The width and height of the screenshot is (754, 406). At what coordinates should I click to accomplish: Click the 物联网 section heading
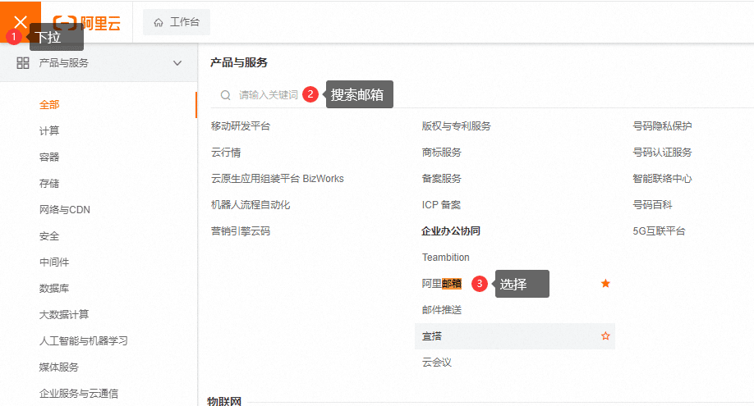click(224, 401)
